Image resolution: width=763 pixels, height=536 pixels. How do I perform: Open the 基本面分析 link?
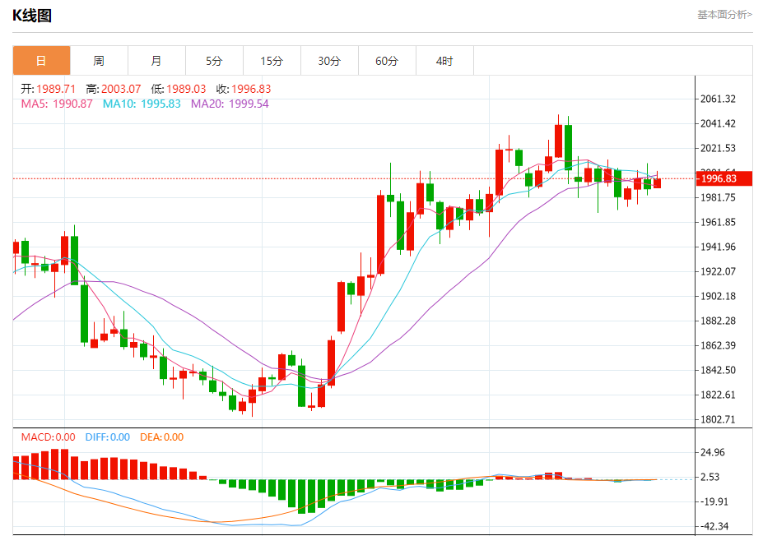point(724,15)
